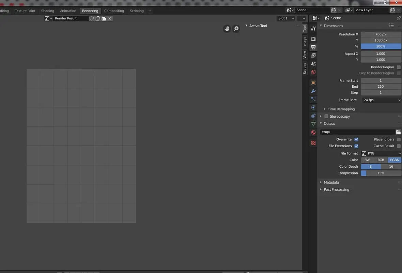Enable the Render Region checkbox
Image resolution: width=402 pixels, height=273 pixels.
399,67
